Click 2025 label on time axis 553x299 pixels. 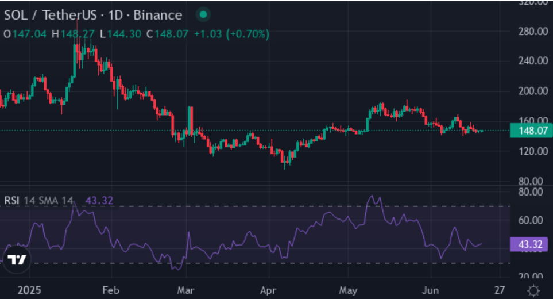pyautogui.click(x=29, y=290)
